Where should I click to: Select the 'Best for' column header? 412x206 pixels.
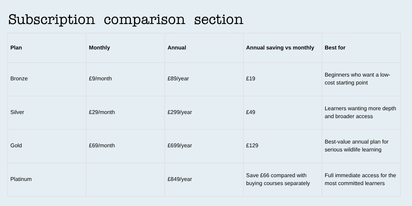335,48
